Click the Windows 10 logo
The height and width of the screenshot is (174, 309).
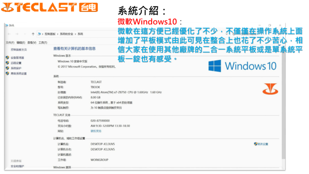tap(242, 66)
